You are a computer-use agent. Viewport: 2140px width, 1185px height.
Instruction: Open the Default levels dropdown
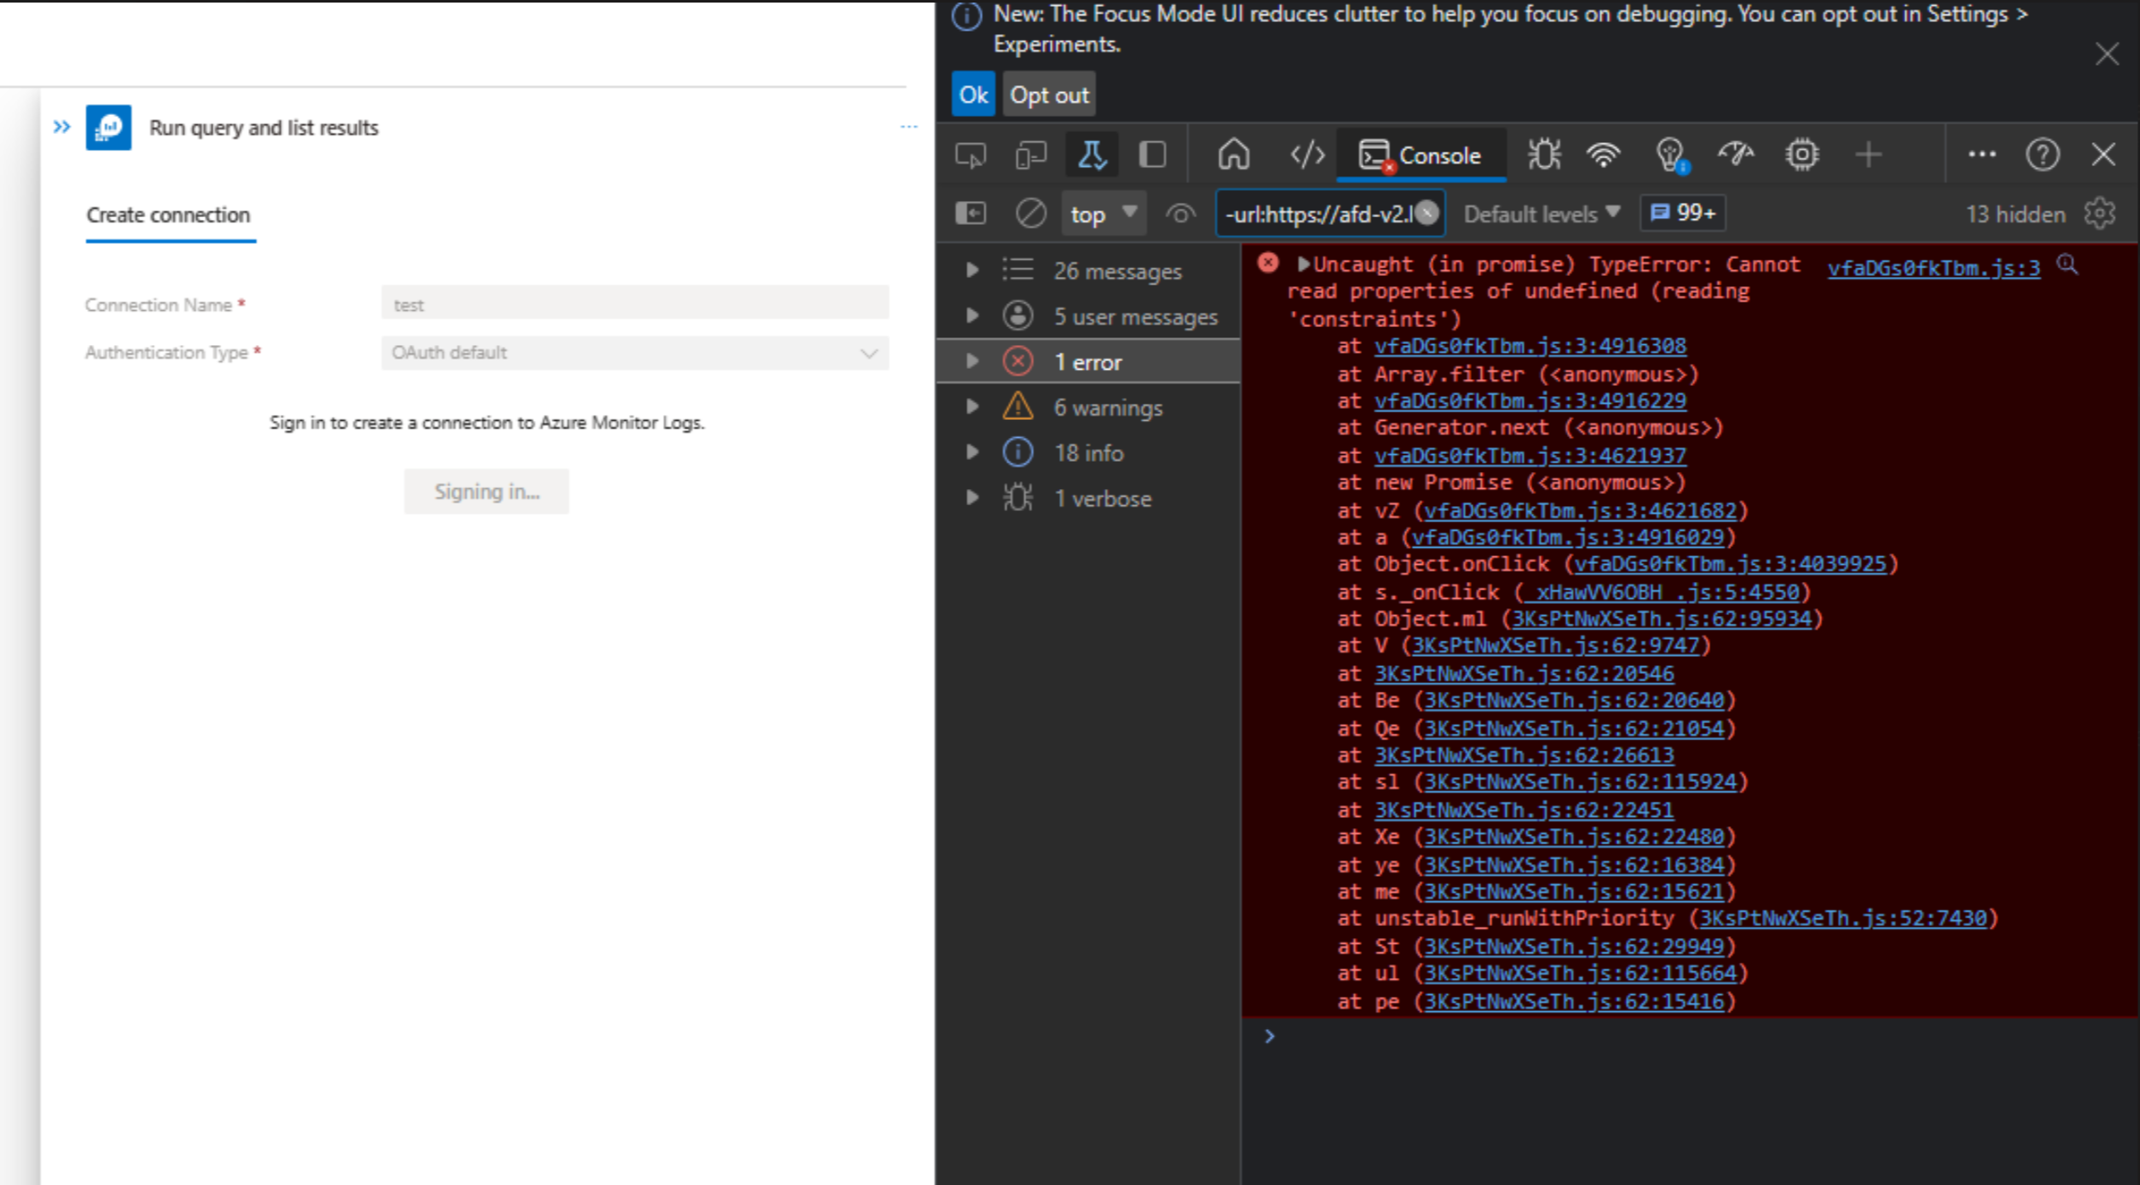1540,213
